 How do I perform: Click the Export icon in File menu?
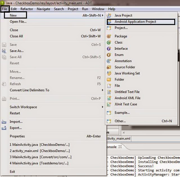coord(4,128)
